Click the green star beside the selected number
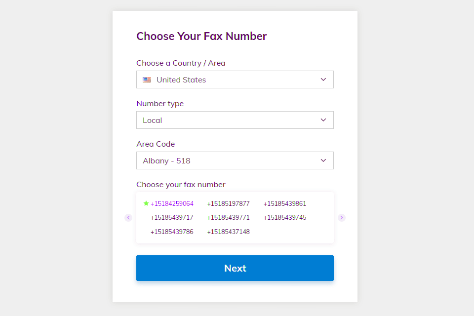The height and width of the screenshot is (316, 474). click(147, 203)
